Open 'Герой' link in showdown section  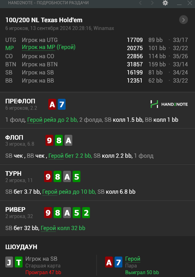(133, 259)
